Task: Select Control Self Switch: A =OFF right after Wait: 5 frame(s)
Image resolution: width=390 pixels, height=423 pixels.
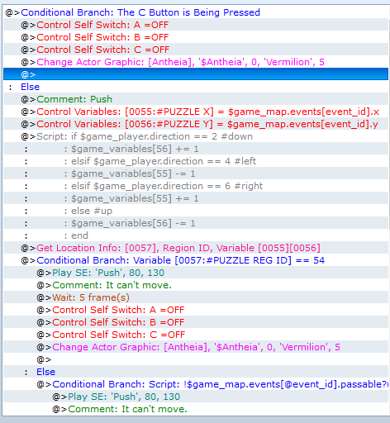Action: pyautogui.click(x=196, y=310)
